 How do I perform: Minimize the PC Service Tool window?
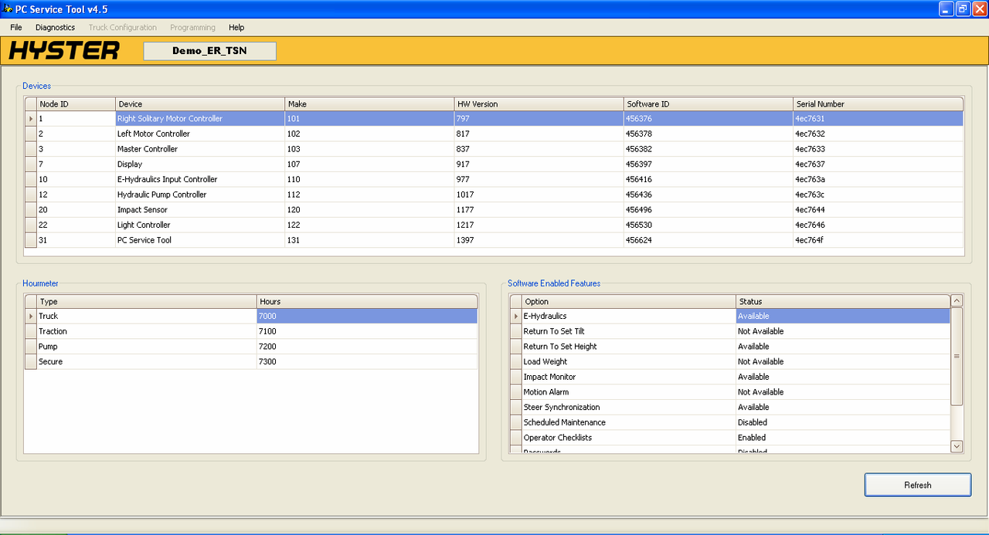pos(947,9)
